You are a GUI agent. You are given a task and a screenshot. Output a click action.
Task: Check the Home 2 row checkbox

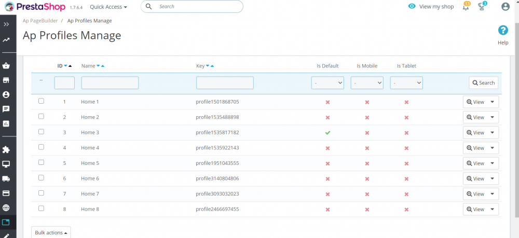pyautogui.click(x=41, y=116)
